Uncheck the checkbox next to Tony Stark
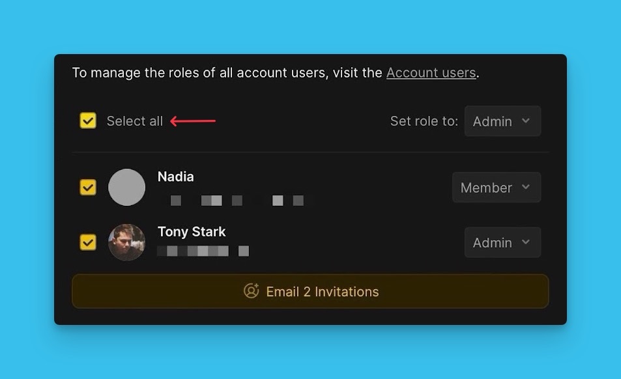621x379 pixels. pos(88,242)
